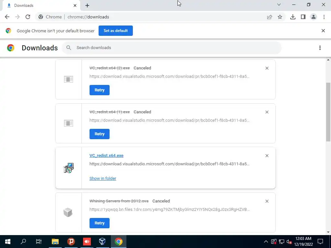This screenshot has width=331, height=248.
Task: Bookmark this tab with the star icon
Action: click(x=280, y=17)
